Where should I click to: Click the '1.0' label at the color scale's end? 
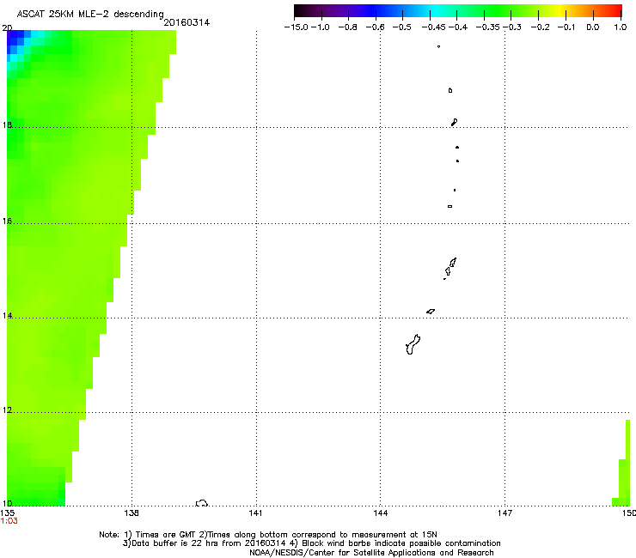click(x=621, y=27)
